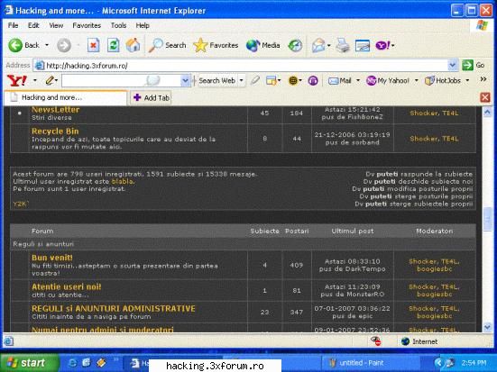Expand the Search Web dropdown arrow

click(242, 81)
